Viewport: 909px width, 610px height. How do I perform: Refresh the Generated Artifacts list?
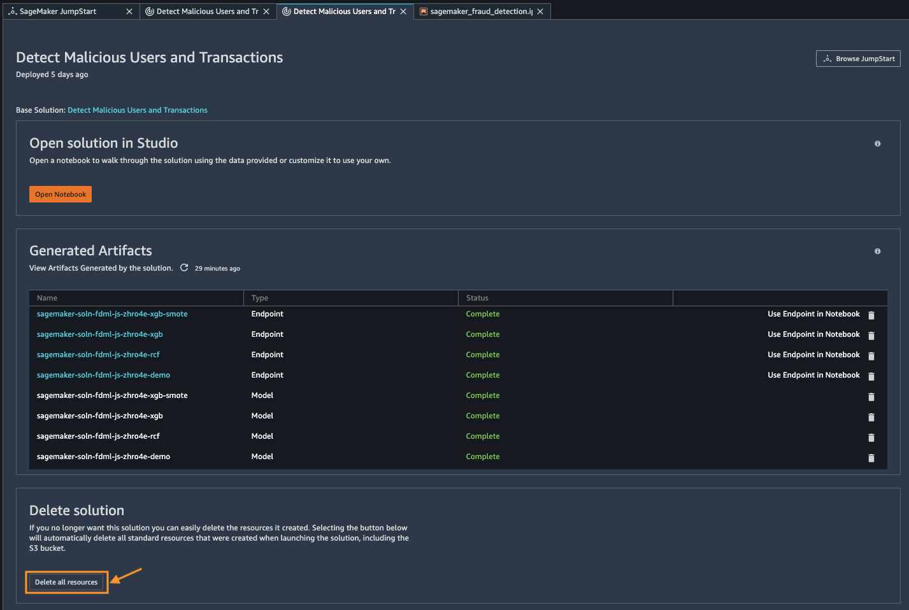184,268
